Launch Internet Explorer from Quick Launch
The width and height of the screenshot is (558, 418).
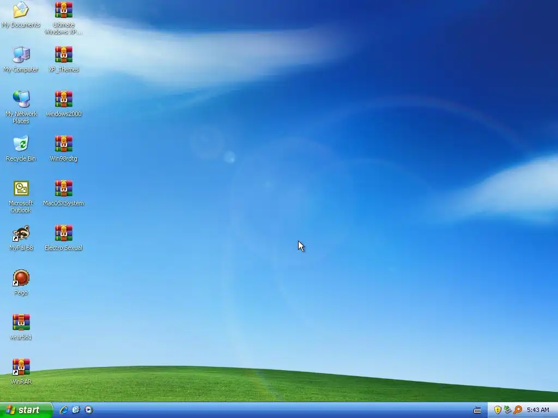(x=64, y=410)
